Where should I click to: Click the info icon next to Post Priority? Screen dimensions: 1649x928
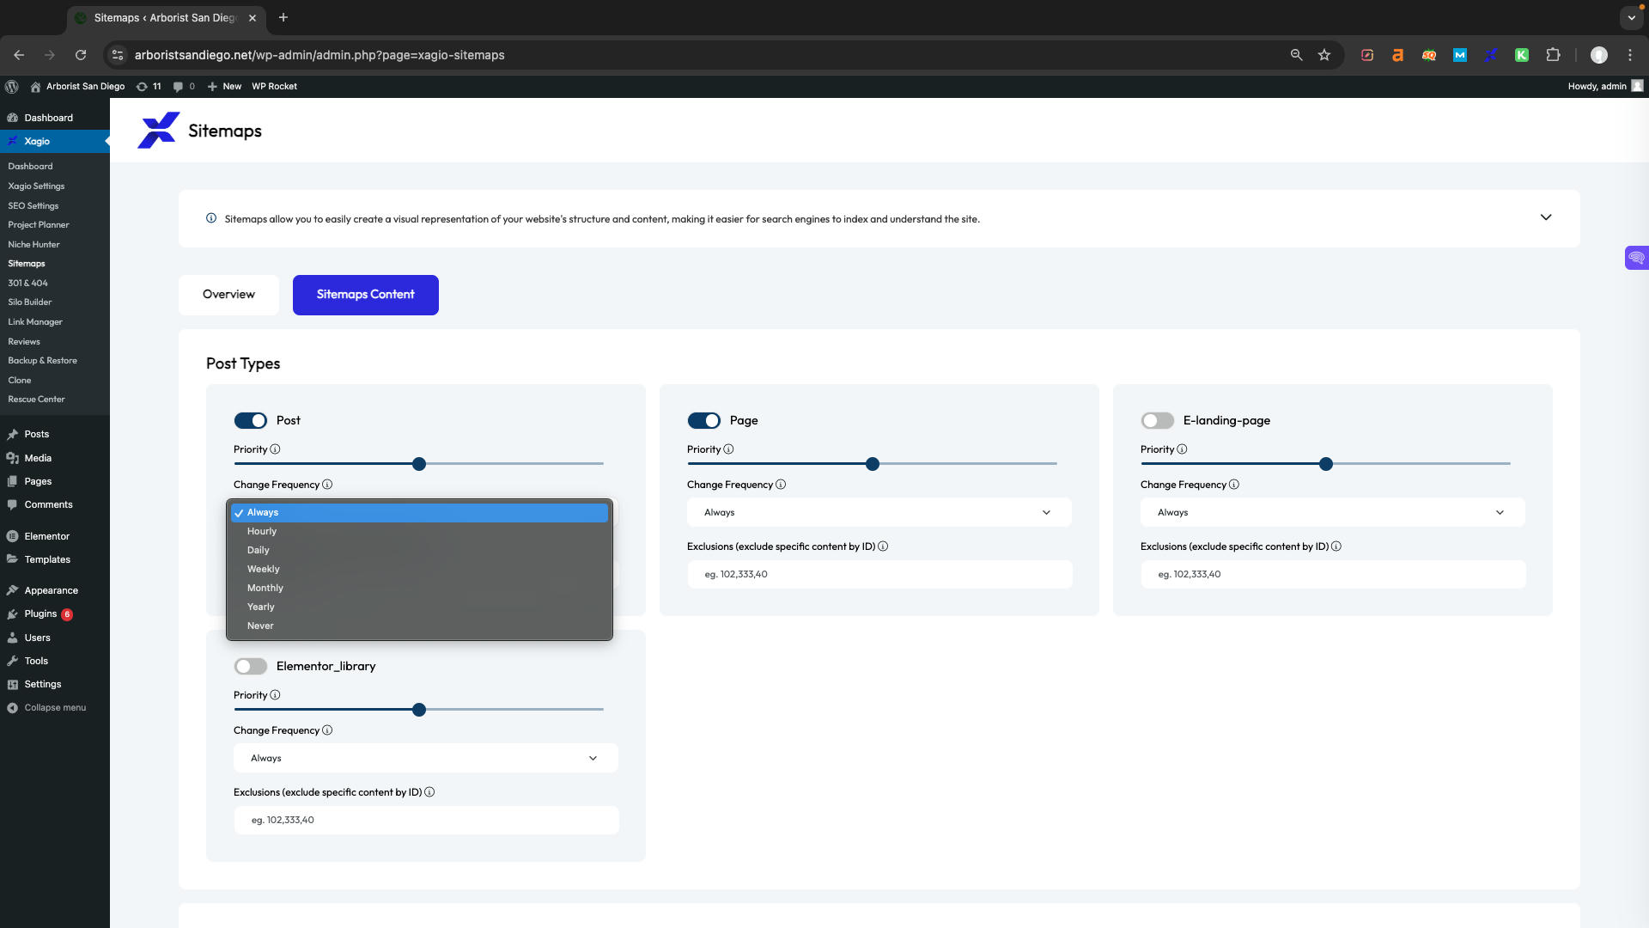(275, 449)
